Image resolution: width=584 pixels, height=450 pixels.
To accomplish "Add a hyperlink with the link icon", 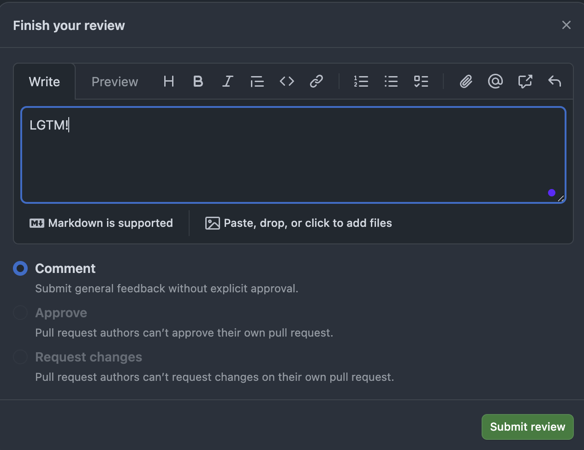I will coord(316,82).
